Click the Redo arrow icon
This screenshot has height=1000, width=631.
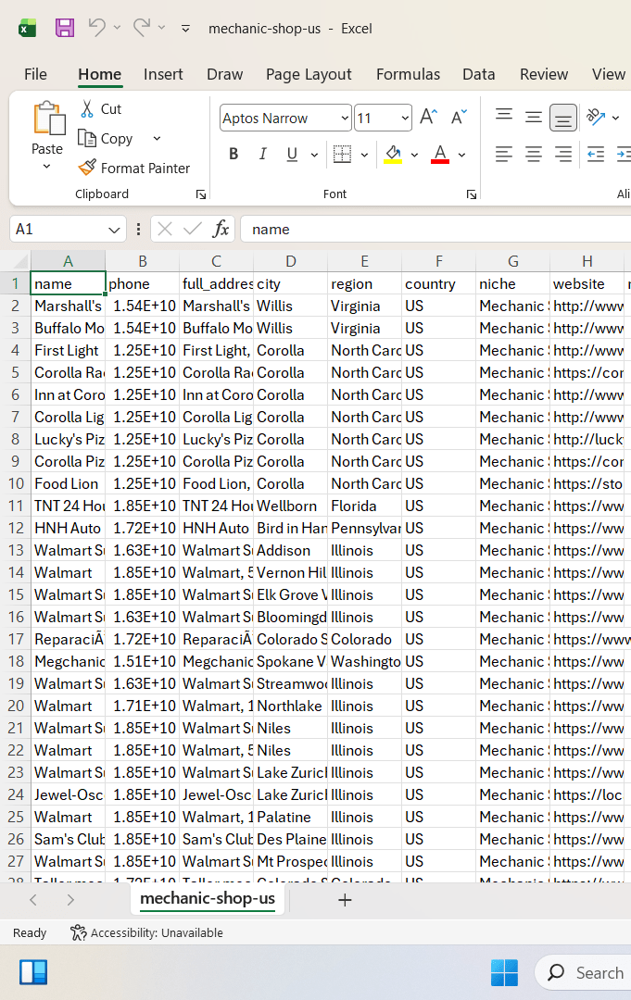141,28
